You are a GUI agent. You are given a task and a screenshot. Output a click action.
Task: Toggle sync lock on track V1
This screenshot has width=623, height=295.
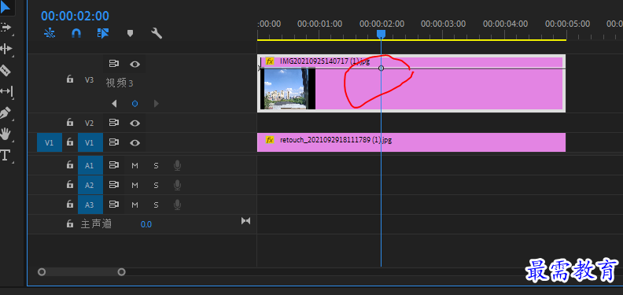[x=114, y=142]
